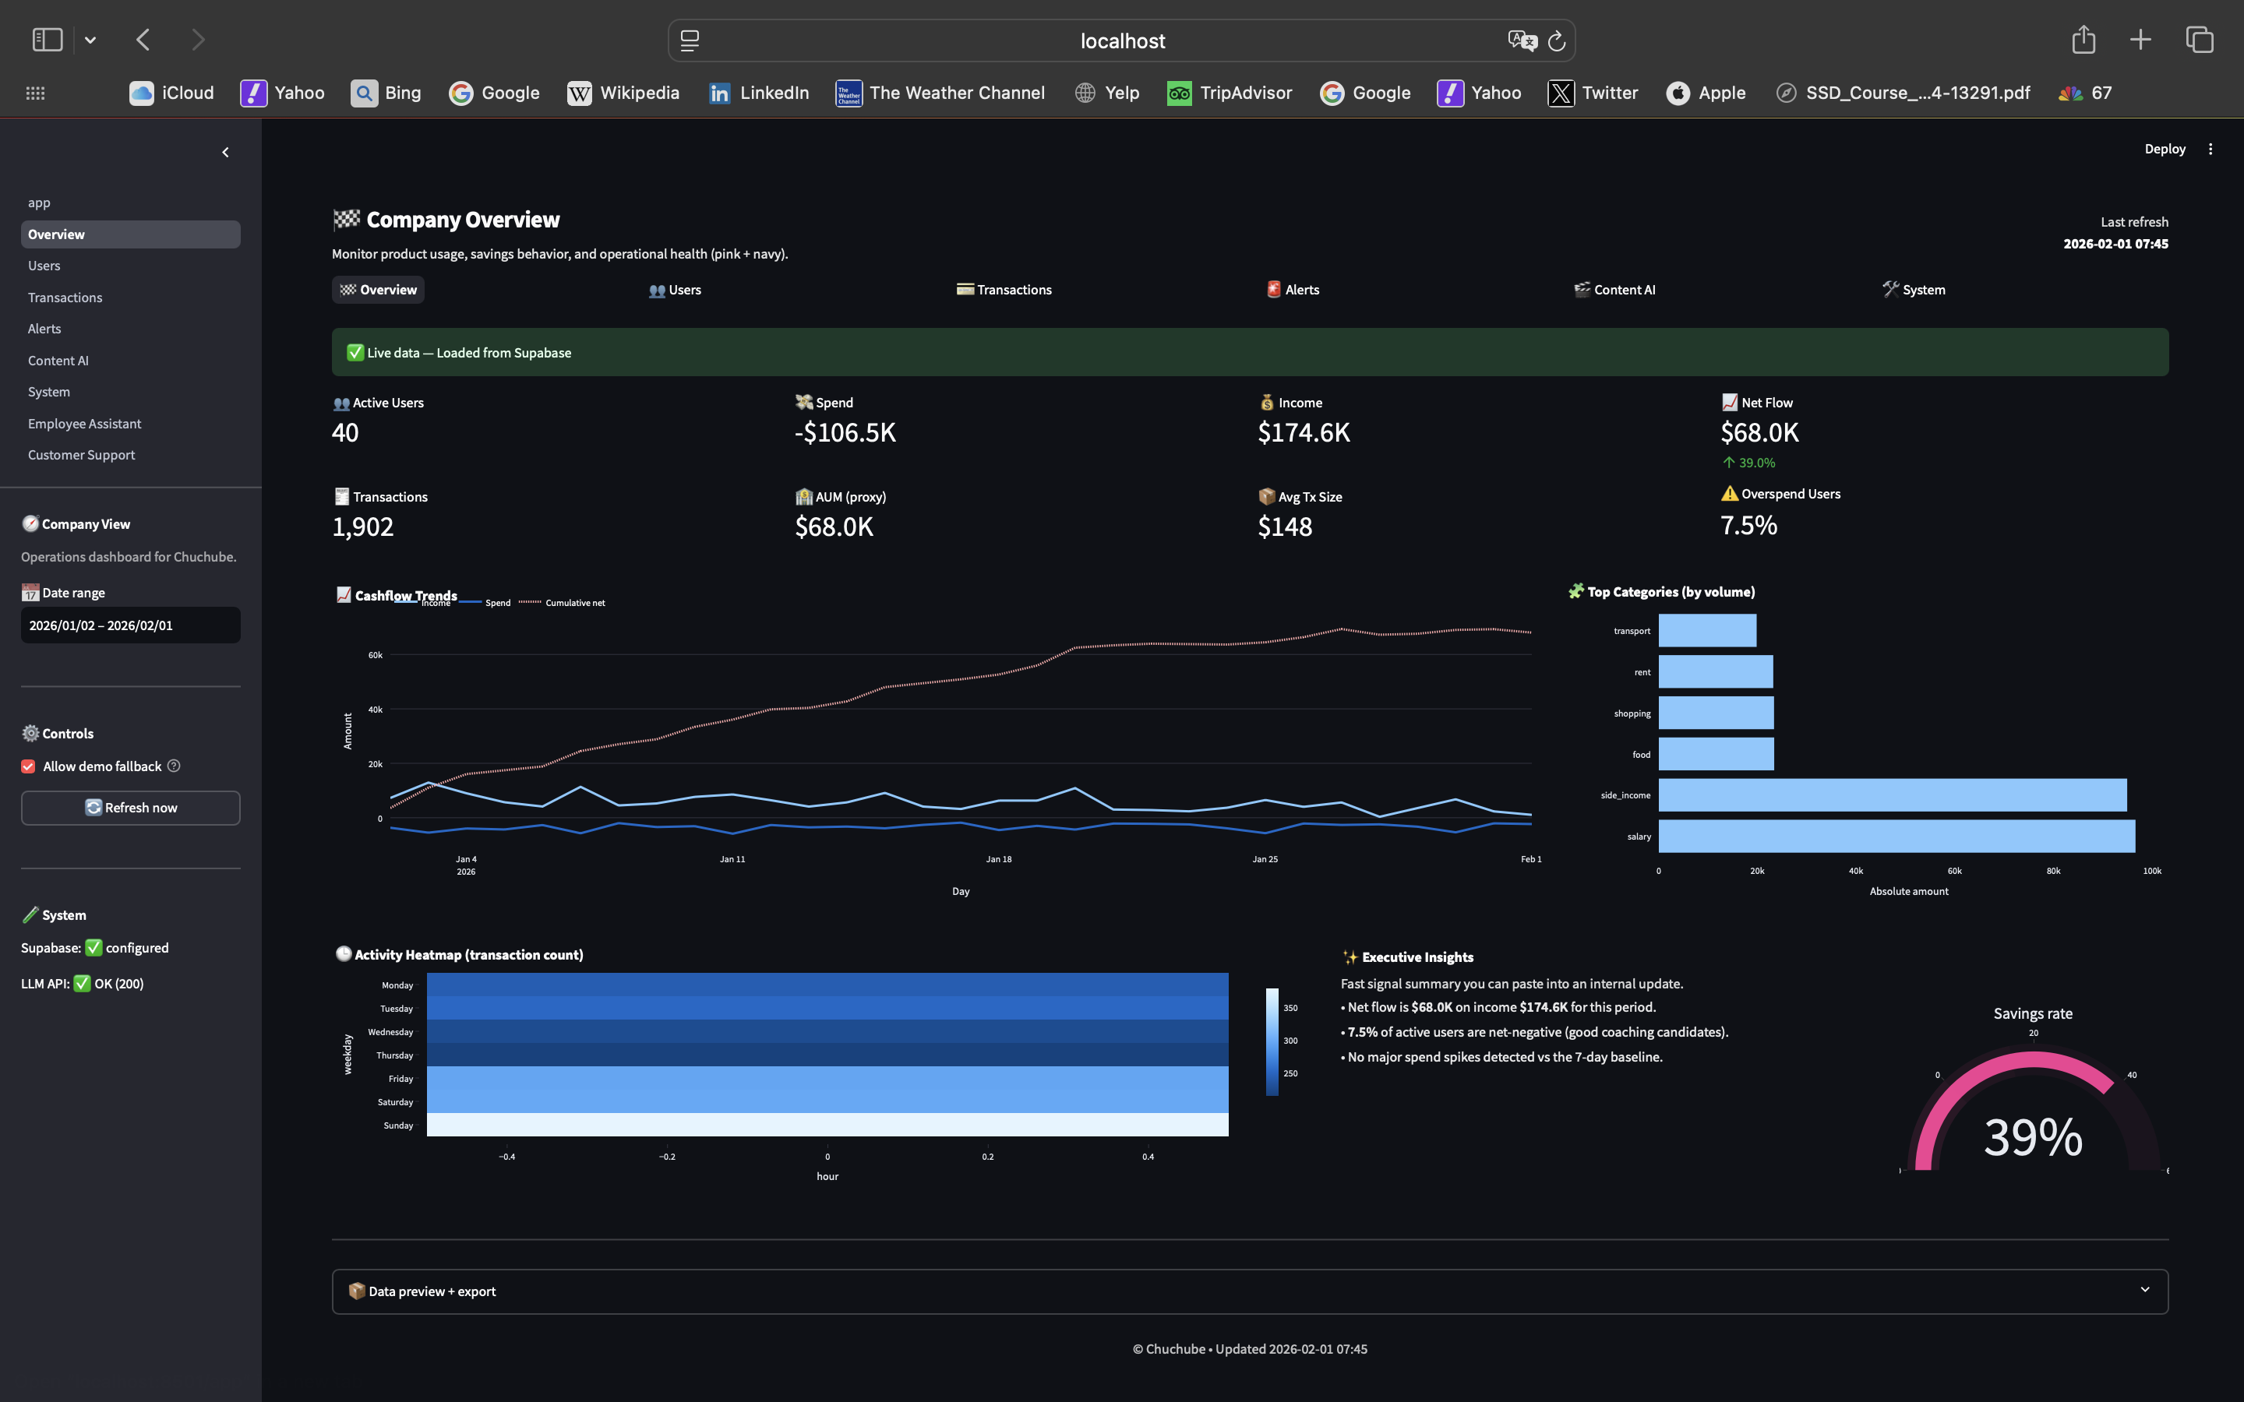Show browser tab overview

pyautogui.click(x=2200, y=40)
